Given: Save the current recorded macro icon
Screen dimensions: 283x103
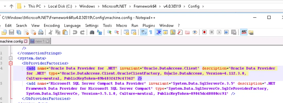Looking at the screenshot, I should (233, 32).
